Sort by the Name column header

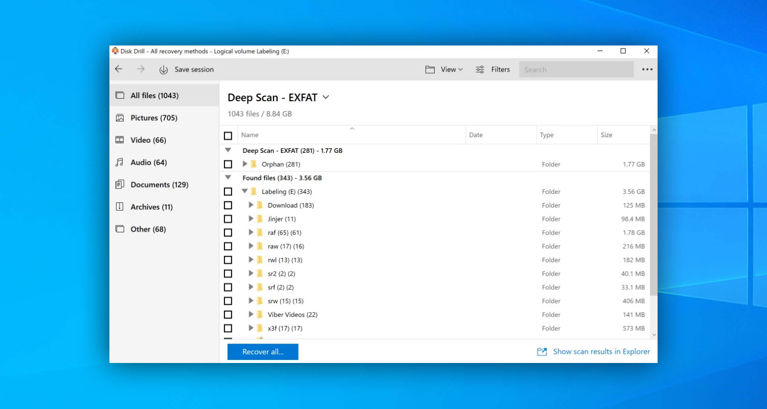pos(352,135)
